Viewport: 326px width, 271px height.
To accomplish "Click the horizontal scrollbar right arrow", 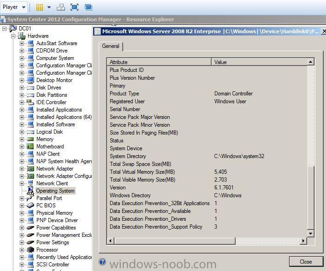I will coord(303,241).
